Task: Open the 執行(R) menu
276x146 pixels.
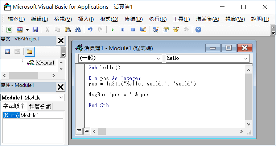Action: pos(158,19)
